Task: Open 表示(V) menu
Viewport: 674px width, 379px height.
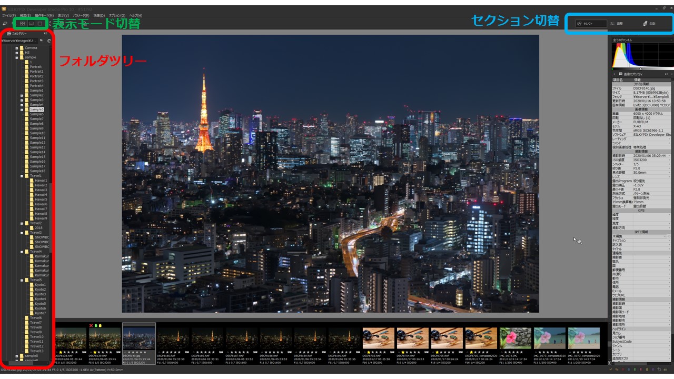Action: (63, 15)
